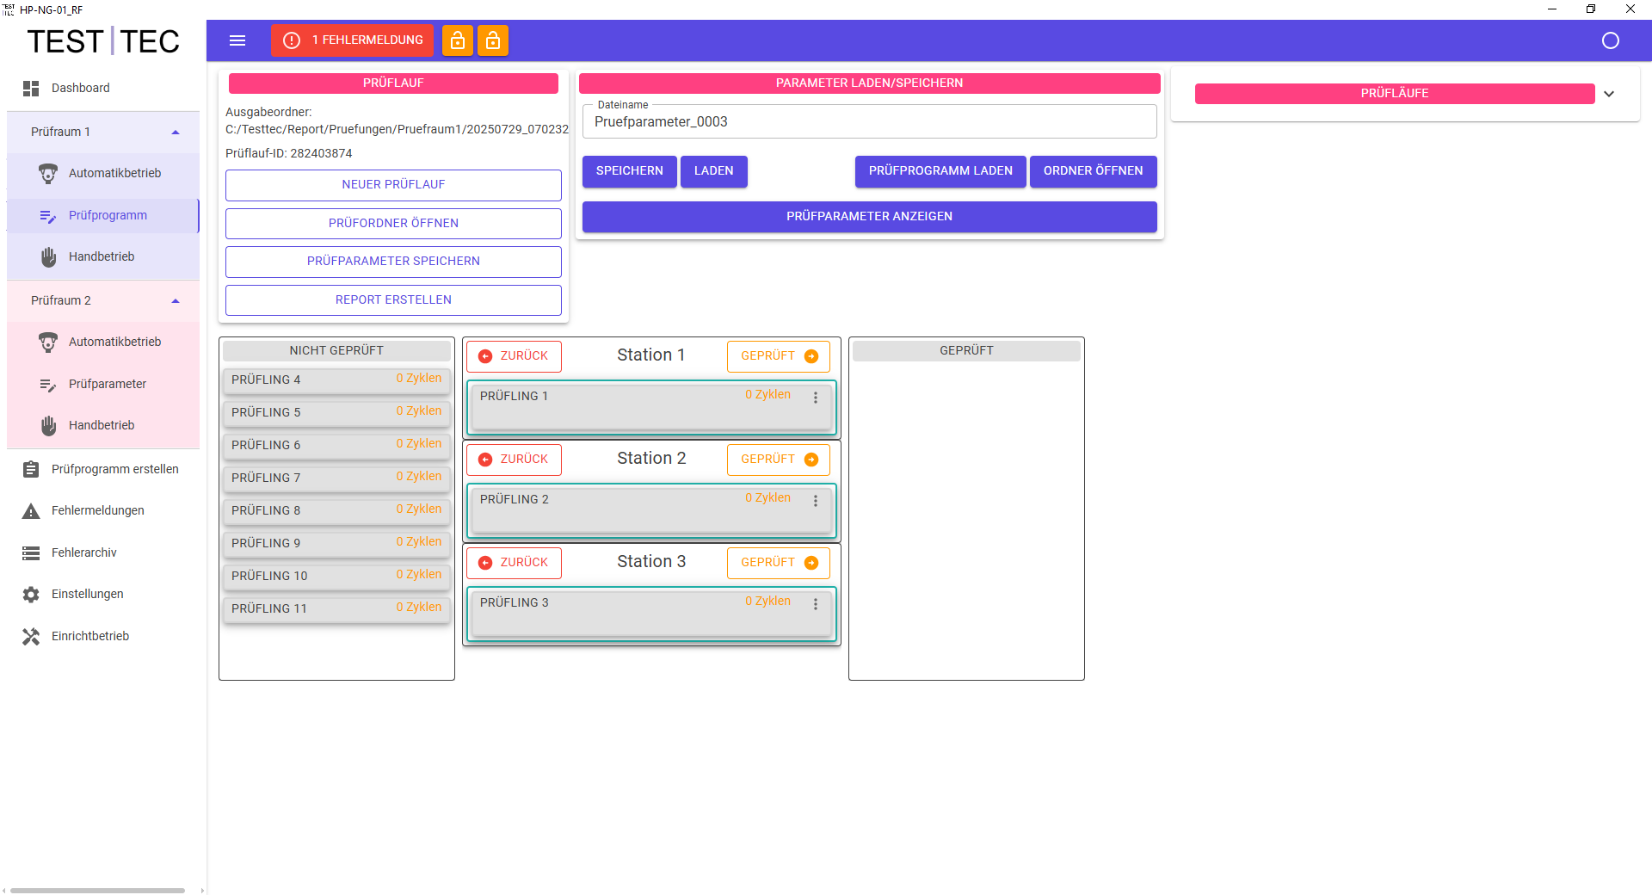The image size is (1652, 895).
Task: Select Handbetrieb under Prüfraum 1
Action: click(x=102, y=256)
